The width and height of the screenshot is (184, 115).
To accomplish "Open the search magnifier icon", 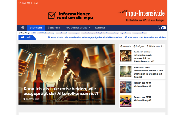I will pos(159,28).
